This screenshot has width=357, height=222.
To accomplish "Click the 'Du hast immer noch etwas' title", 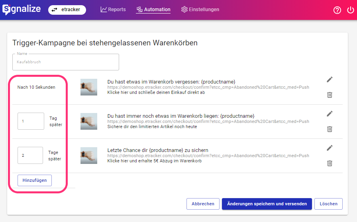I will 181,116.
